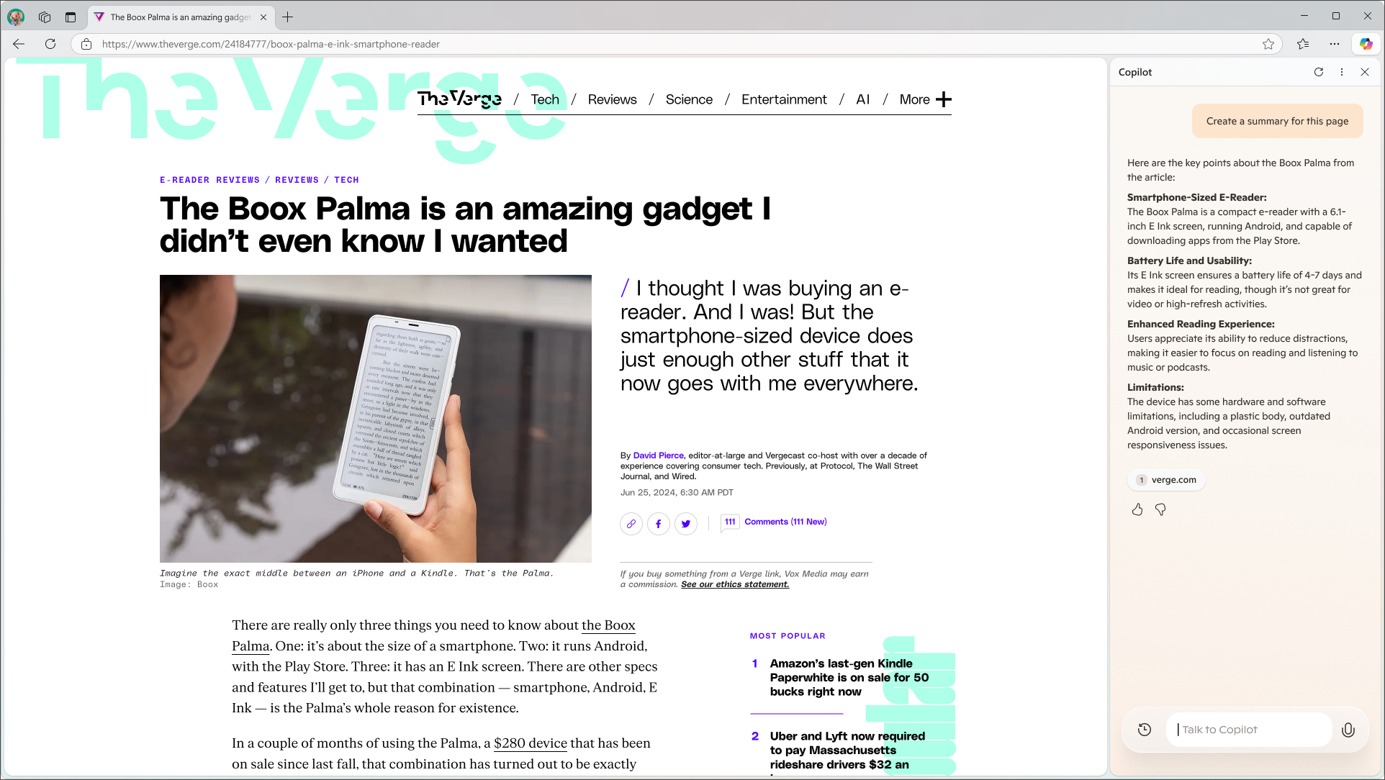Click the thumbs up icon in Copilot
The width and height of the screenshot is (1385, 780).
(1137, 509)
